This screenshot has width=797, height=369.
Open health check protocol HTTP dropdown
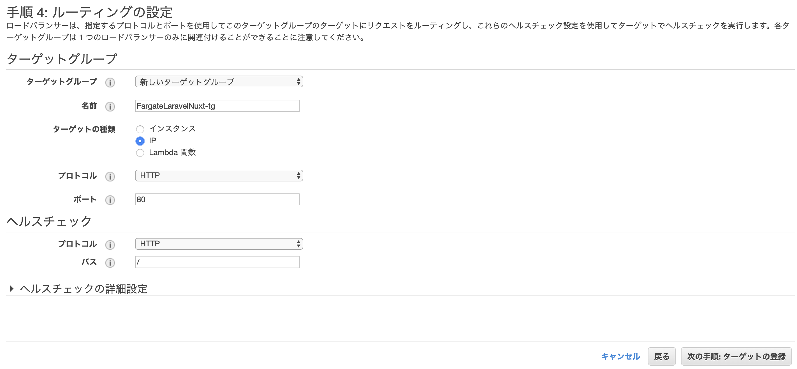(x=219, y=244)
